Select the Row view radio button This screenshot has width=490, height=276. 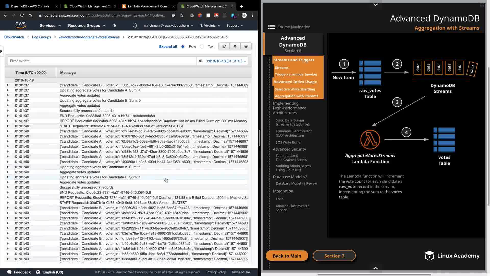pyautogui.click(x=183, y=47)
